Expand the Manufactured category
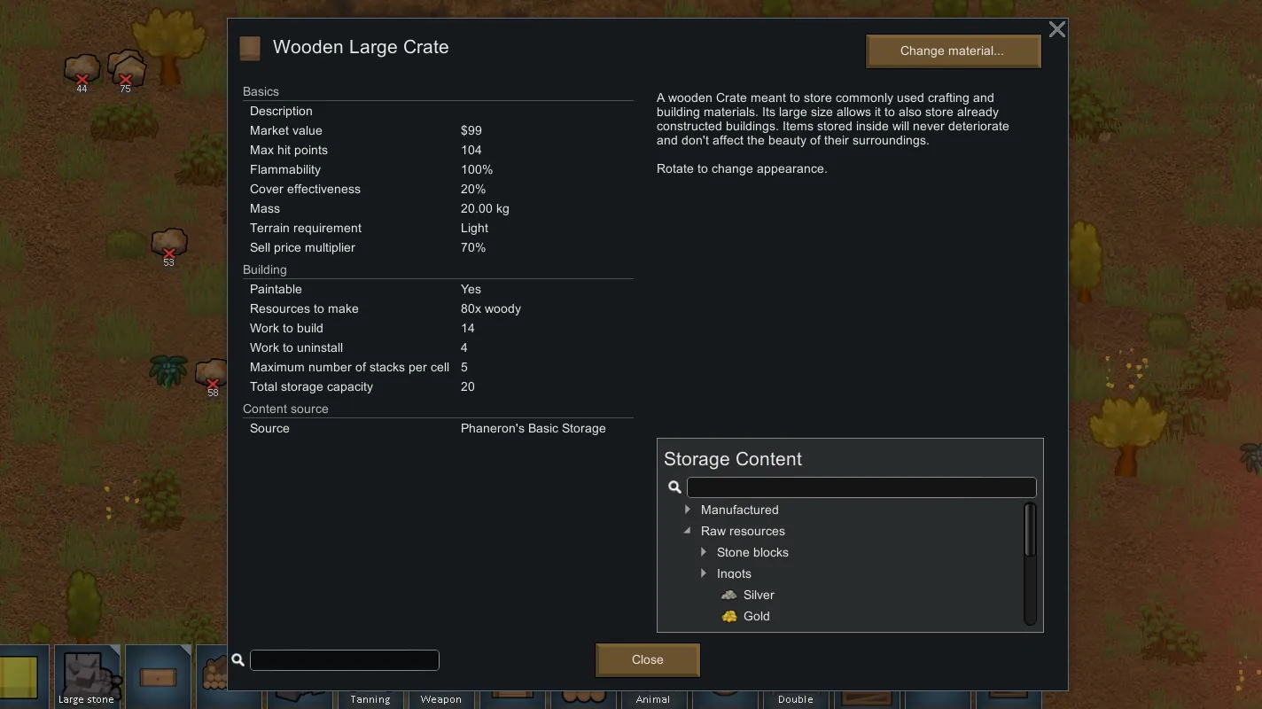This screenshot has height=709, width=1262. click(x=687, y=510)
